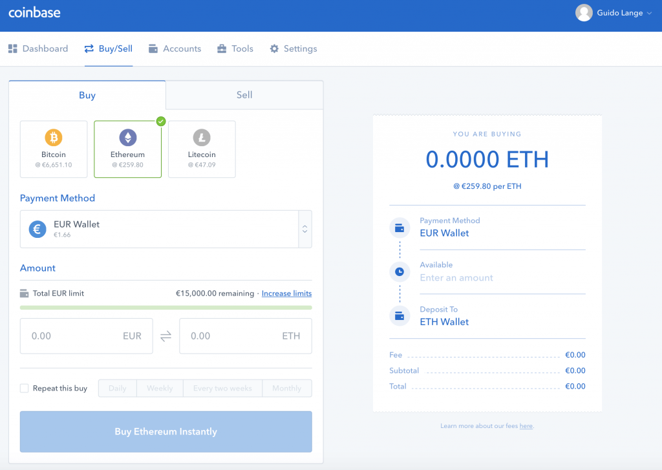This screenshot has width=662, height=470.
Task: Switch to the Buy tab
Action: click(x=87, y=95)
